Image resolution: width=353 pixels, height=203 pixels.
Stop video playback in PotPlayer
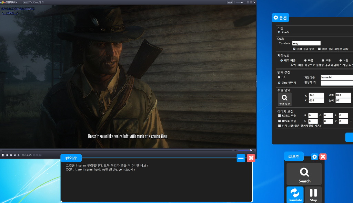[x=7, y=155]
